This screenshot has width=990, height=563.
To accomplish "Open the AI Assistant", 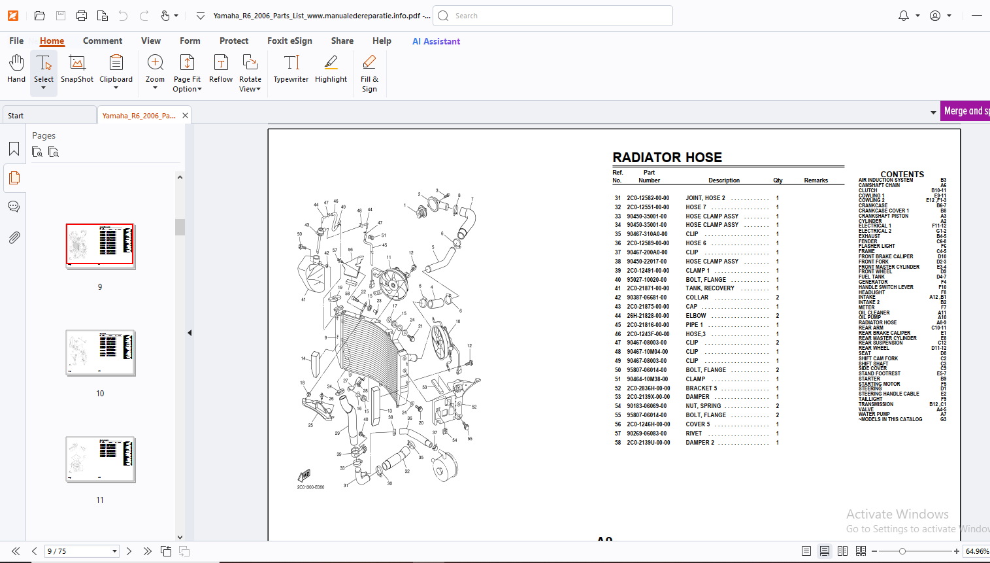I will 436,41.
